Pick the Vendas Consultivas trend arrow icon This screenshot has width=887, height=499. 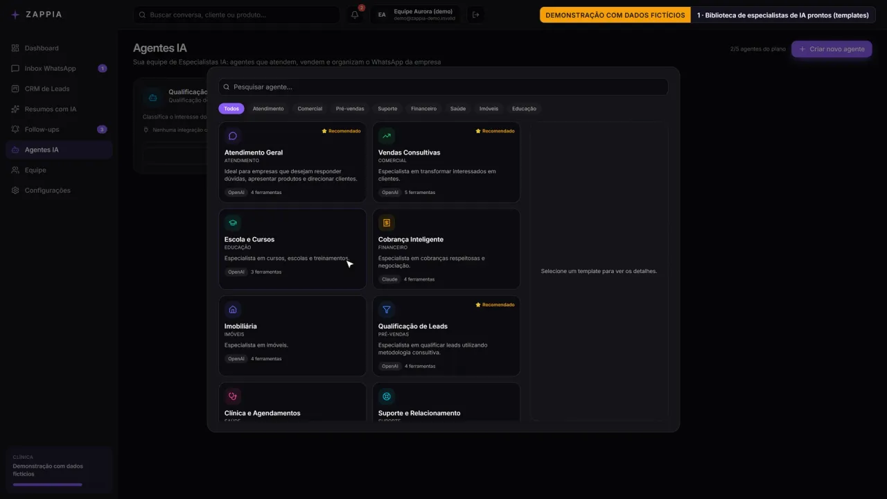[387, 136]
